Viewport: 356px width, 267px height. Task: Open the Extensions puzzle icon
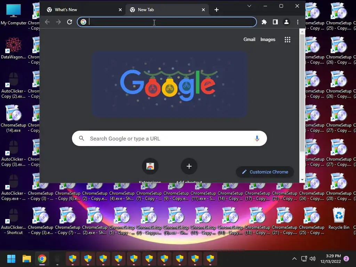pyautogui.click(x=264, y=22)
